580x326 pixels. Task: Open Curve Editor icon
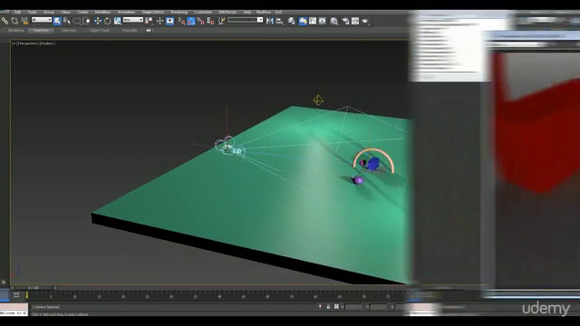(x=313, y=21)
